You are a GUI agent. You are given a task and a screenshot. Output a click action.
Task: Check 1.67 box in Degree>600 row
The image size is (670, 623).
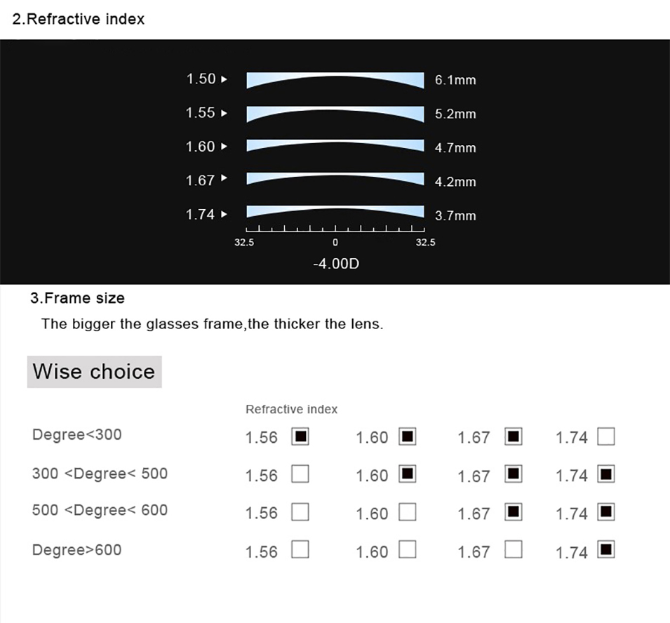point(514,551)
